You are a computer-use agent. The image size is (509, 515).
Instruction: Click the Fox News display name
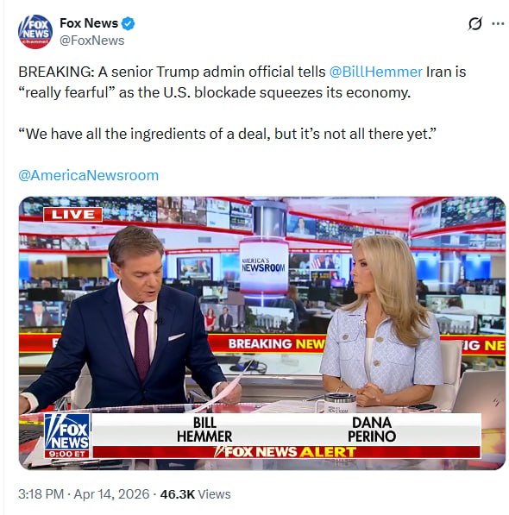(89, 23)
